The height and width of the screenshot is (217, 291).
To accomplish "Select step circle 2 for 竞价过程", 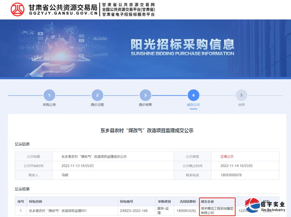I will coord(97,95).
